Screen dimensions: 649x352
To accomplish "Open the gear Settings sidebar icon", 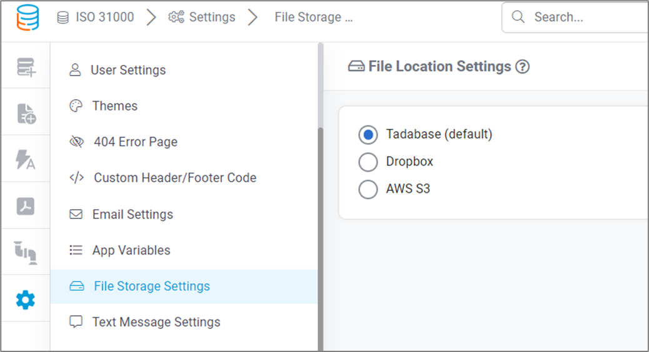I will click(x=25, y=300).
